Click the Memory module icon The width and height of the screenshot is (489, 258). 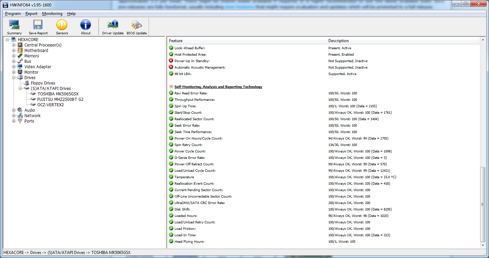[20, 56]
